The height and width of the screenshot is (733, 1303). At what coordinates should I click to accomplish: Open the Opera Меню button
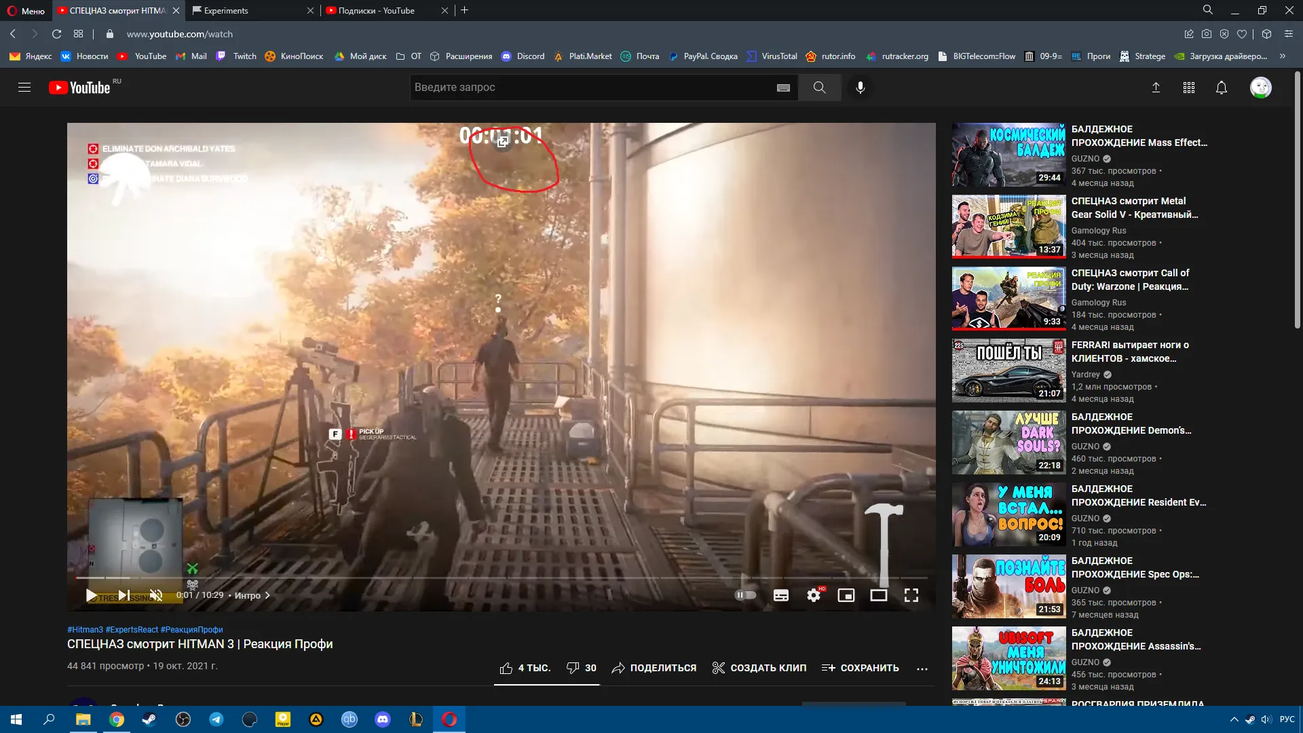[26, 11]
